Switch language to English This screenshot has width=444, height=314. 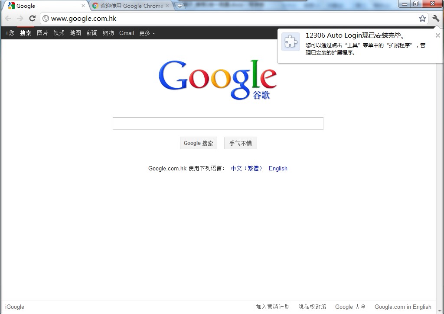point(278,168)
